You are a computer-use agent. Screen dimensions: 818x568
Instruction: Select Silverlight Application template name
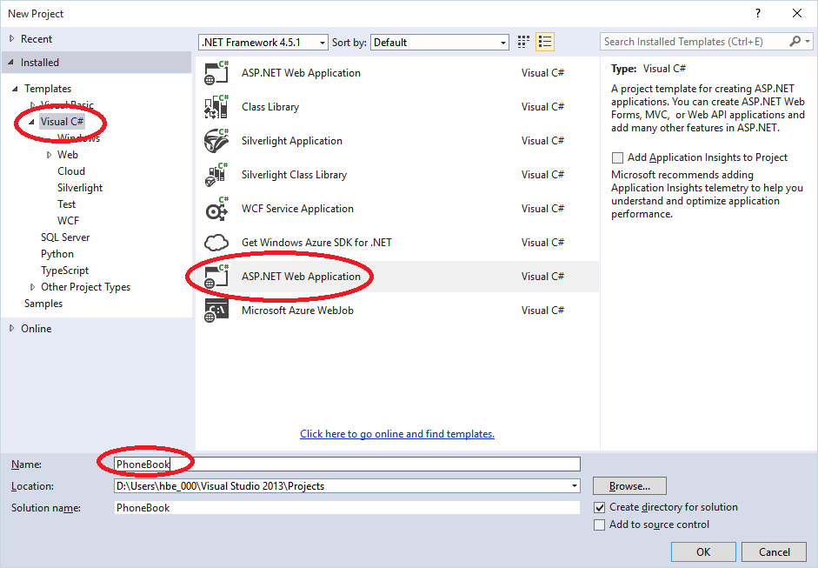[x=291, y=141]
